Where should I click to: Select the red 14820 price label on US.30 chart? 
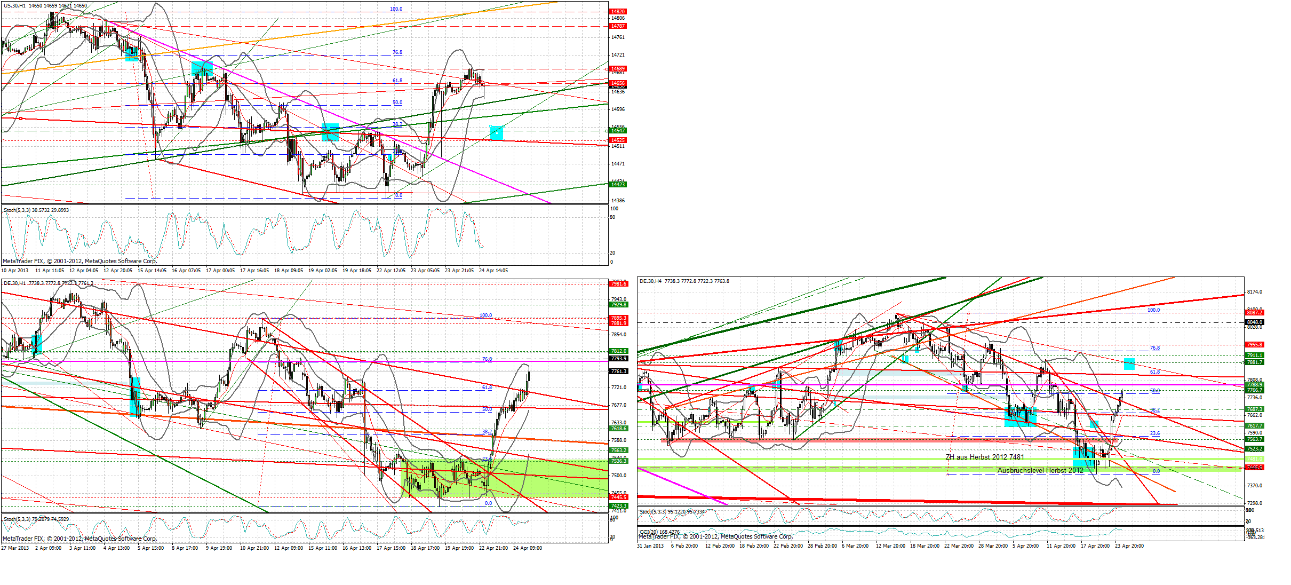click(x=618, y=11)
